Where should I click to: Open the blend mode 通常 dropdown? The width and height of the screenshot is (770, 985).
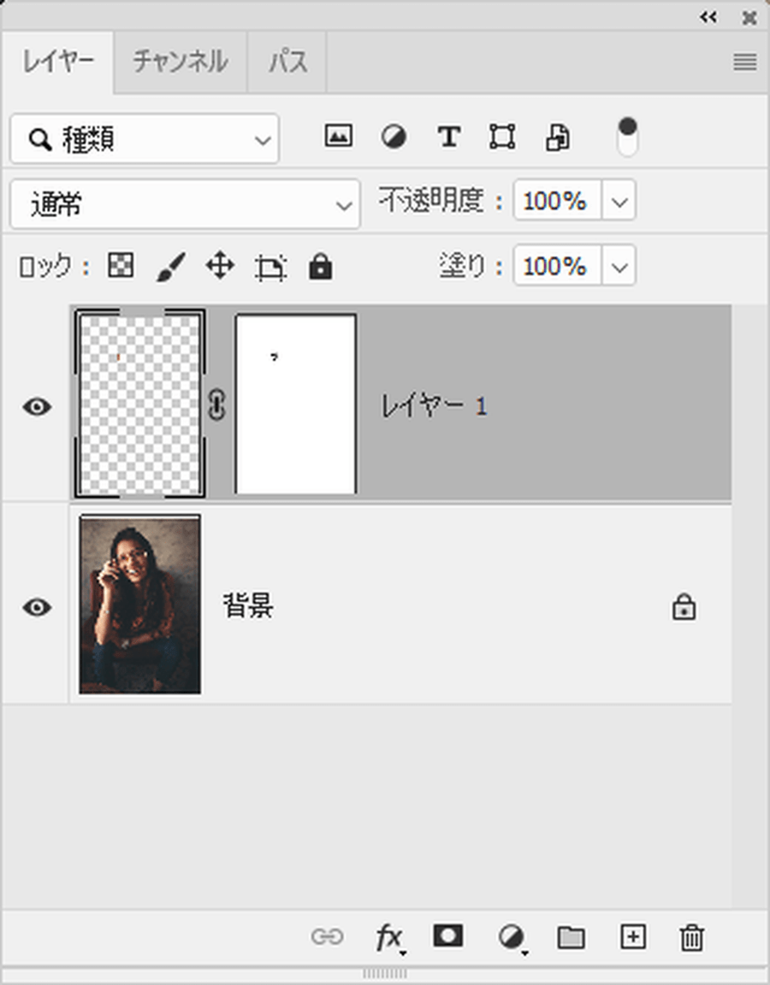(x=185, y=204)
